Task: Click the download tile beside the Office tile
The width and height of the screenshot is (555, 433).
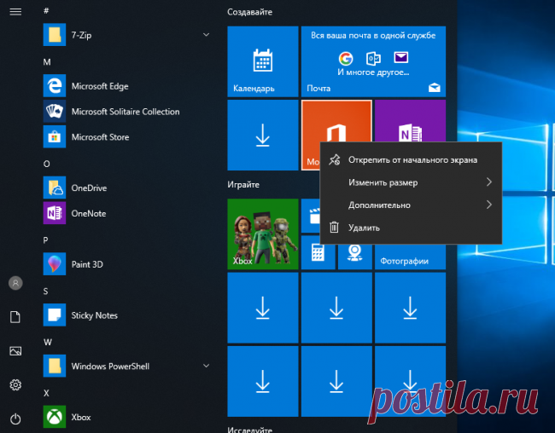Action: [263, 135]
